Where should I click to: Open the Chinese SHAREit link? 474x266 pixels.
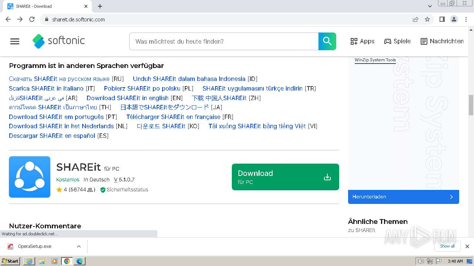pos(219,98)
